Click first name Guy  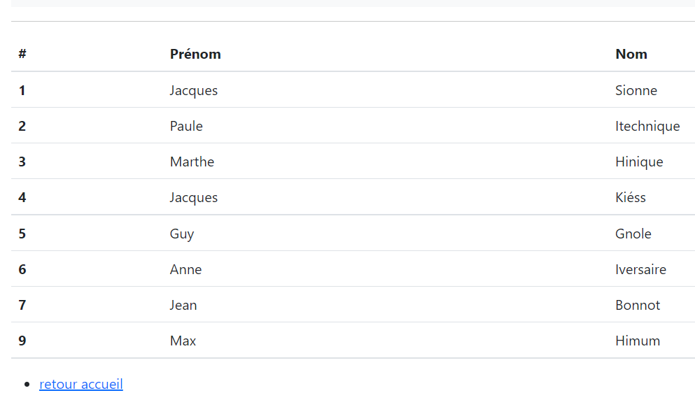coord(182,234)
